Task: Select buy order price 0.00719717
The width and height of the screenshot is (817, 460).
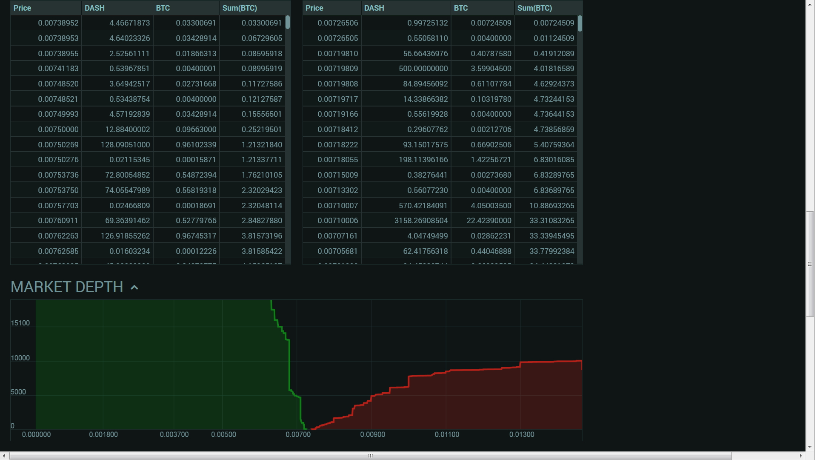Action: coord(338,99)
